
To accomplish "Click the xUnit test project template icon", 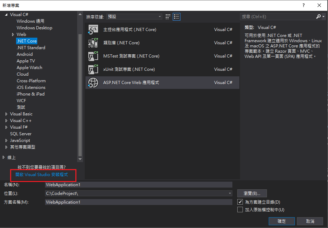I will [93, 69].
